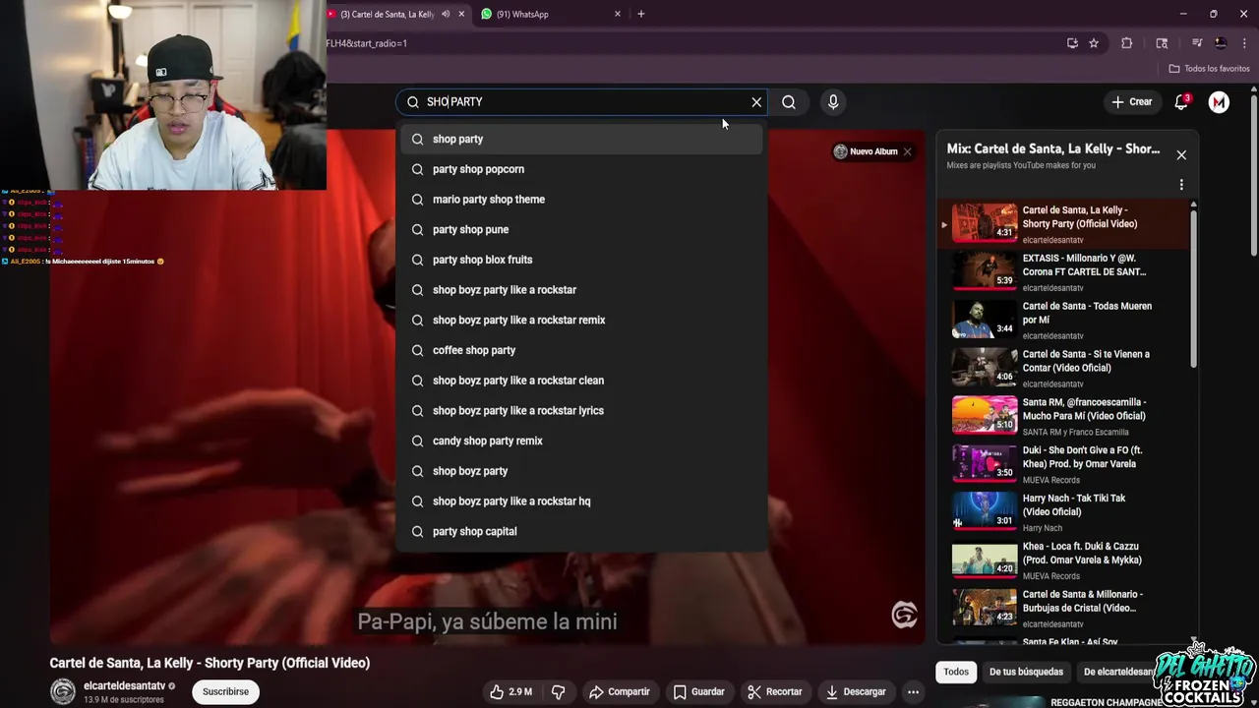The image size is (1259, 708).
Task: Open Todos los favoritos folder
Action: click(1209, 69)
